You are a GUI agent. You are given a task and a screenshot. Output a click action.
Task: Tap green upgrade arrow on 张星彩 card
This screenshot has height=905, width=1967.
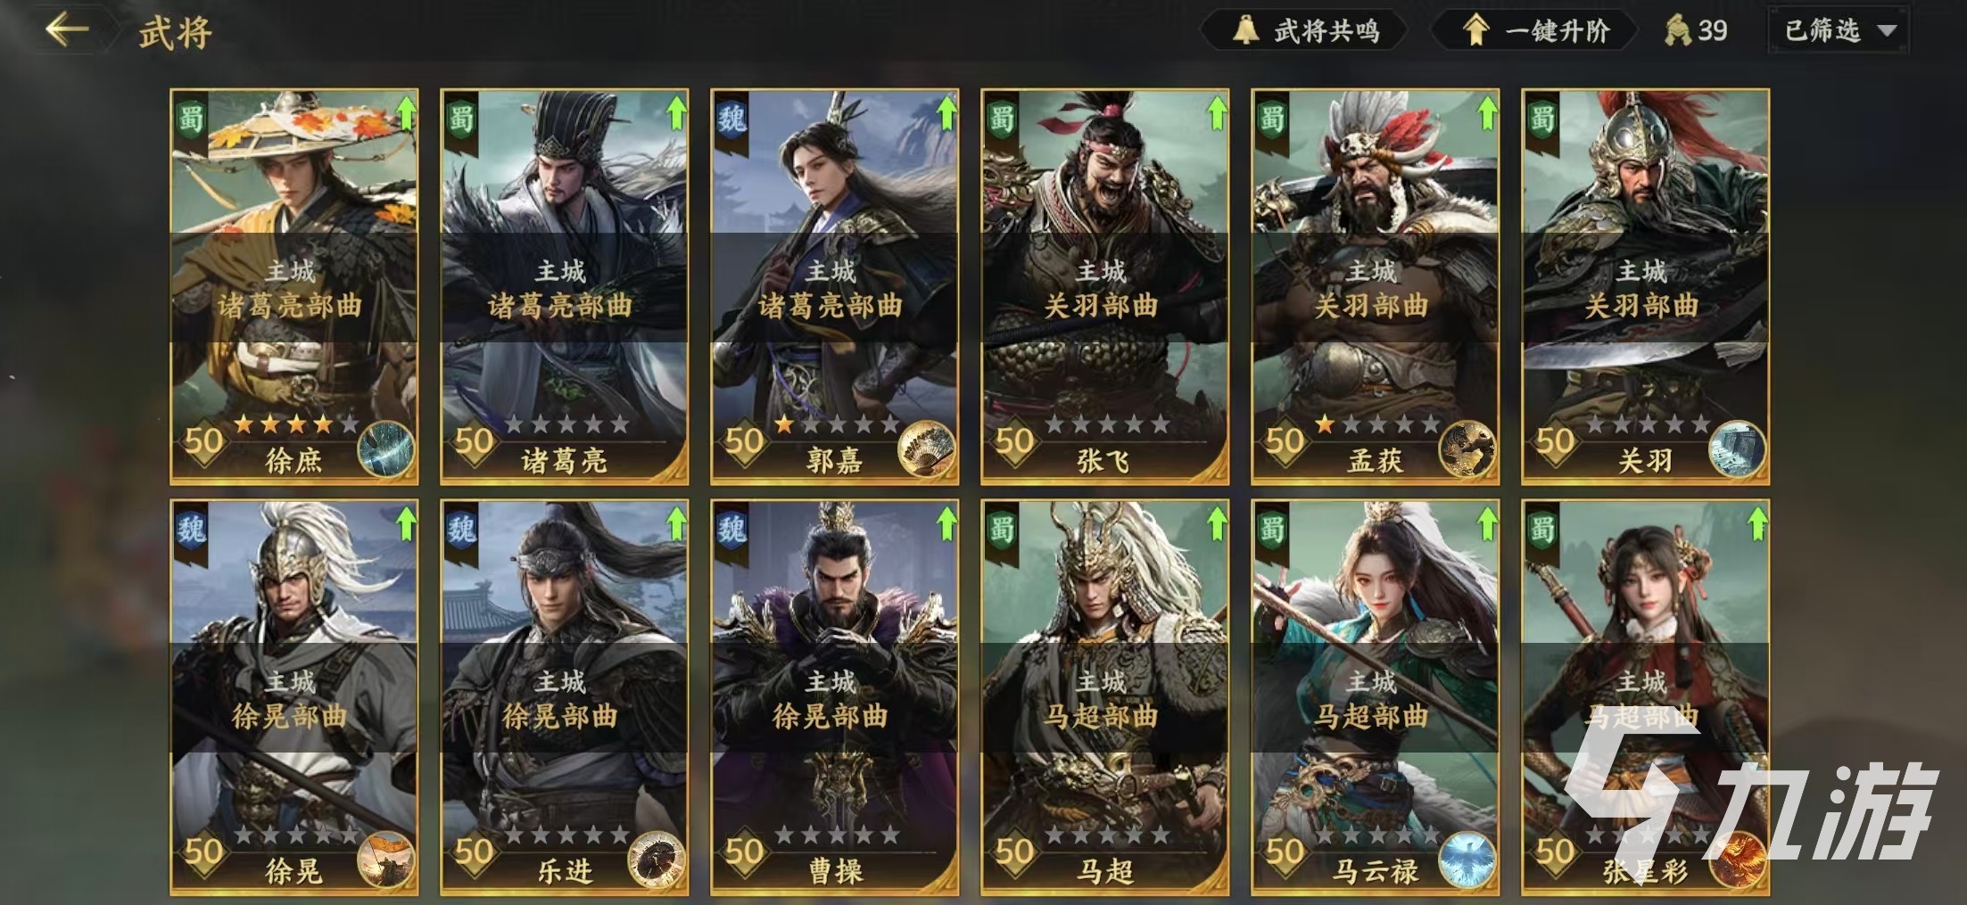[1756, 524]
